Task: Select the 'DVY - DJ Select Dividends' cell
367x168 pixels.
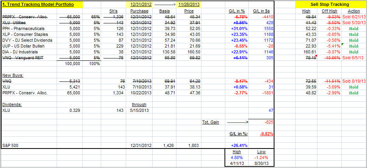Action: click(29, 40)
